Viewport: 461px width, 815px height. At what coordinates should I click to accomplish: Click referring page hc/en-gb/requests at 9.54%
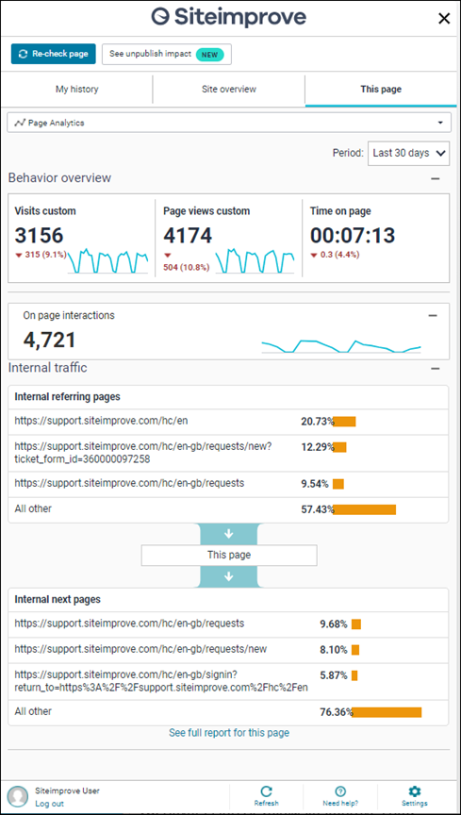pyautogui.click(x=129, y=483)
